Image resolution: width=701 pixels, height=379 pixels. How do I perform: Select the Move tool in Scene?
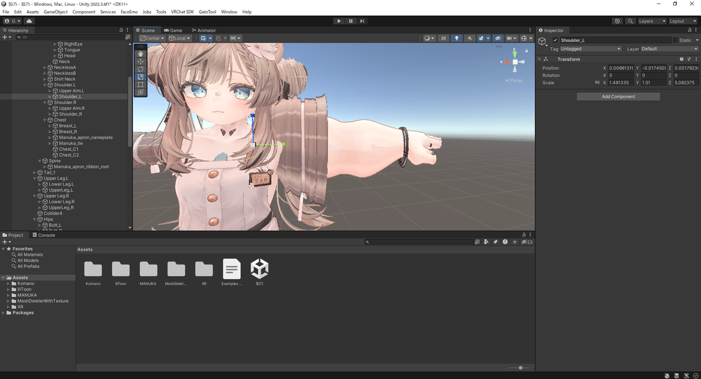coord(140,61)
